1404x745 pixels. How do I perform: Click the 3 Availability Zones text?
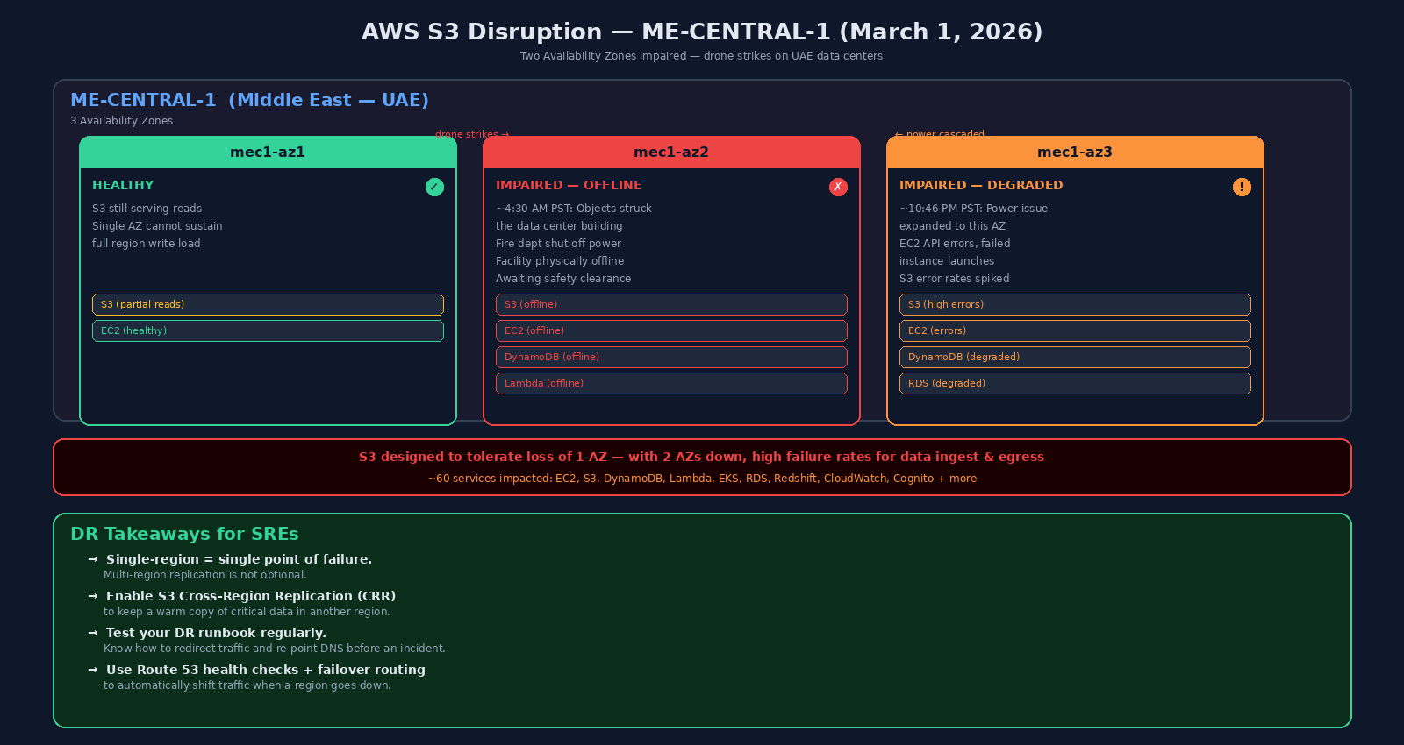click(x=122, y=121)
